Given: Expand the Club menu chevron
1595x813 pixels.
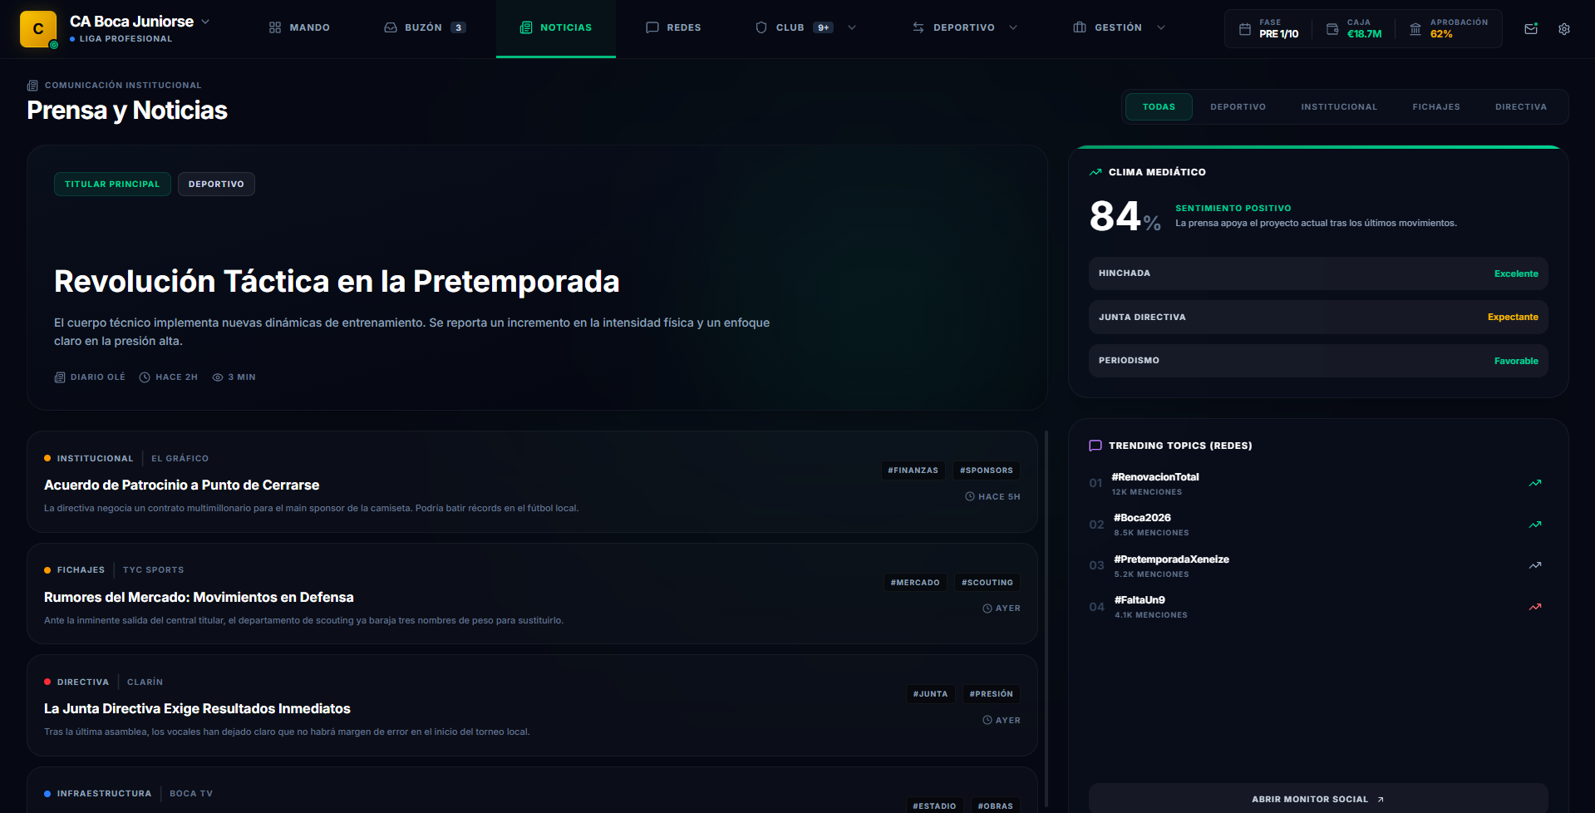Looking at the screenshot, I should point(852,27).
